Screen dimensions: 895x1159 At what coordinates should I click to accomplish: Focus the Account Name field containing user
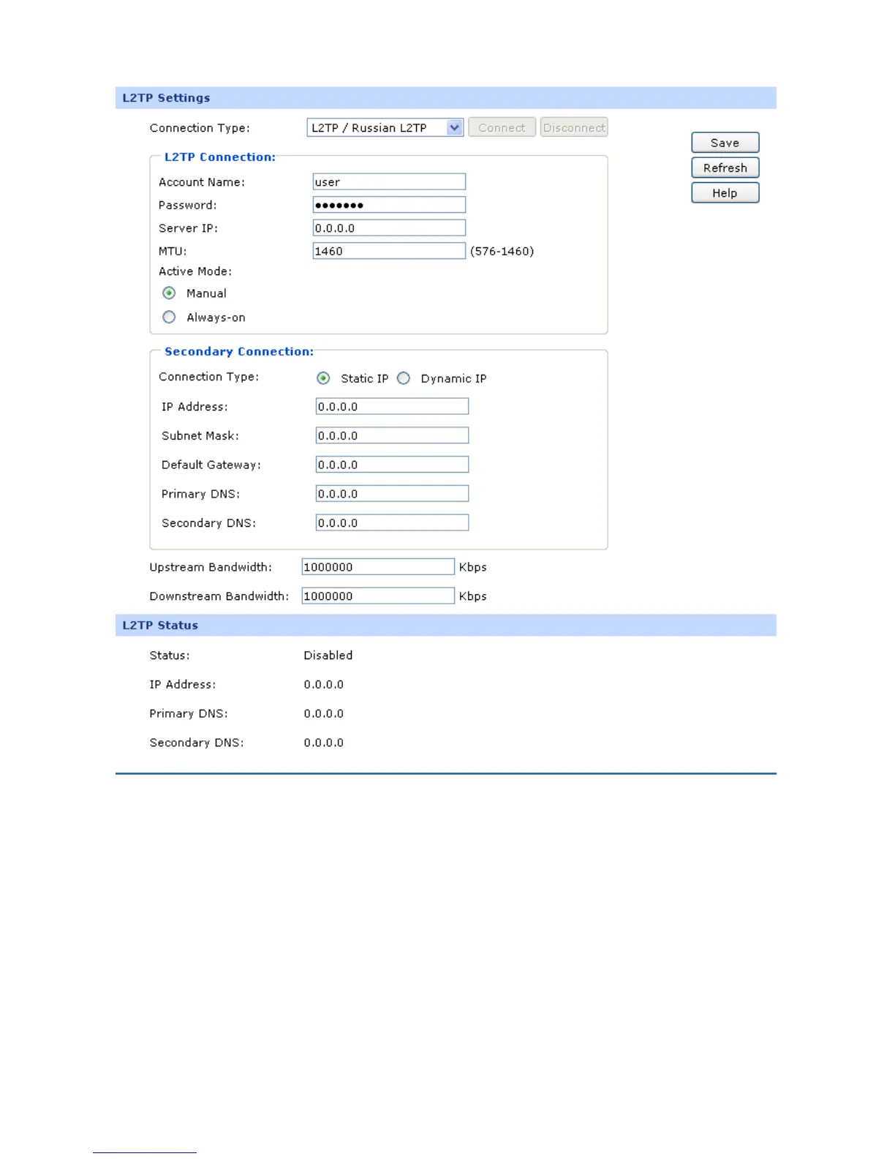click(x=389, y=181)
